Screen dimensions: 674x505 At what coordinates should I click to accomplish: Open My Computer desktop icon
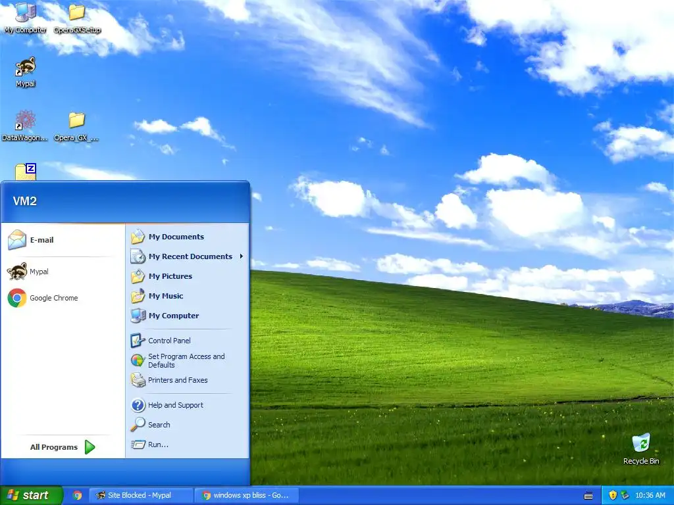[x=26, y=17]
